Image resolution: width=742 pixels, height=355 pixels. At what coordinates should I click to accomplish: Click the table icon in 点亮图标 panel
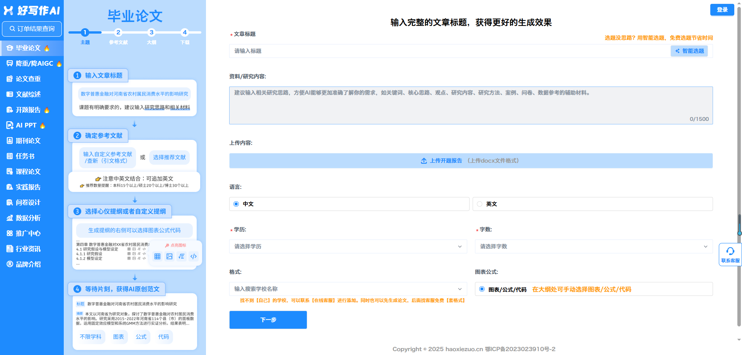pos(157,256)
